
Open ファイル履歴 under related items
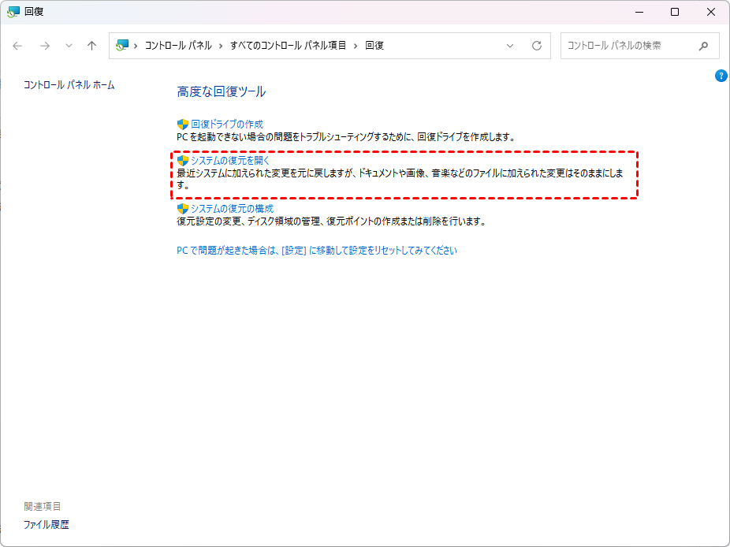coord(46,524)
